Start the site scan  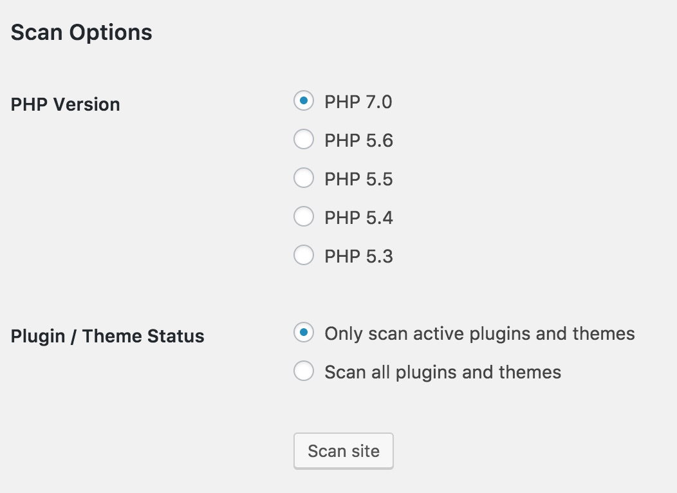point(343,451)
